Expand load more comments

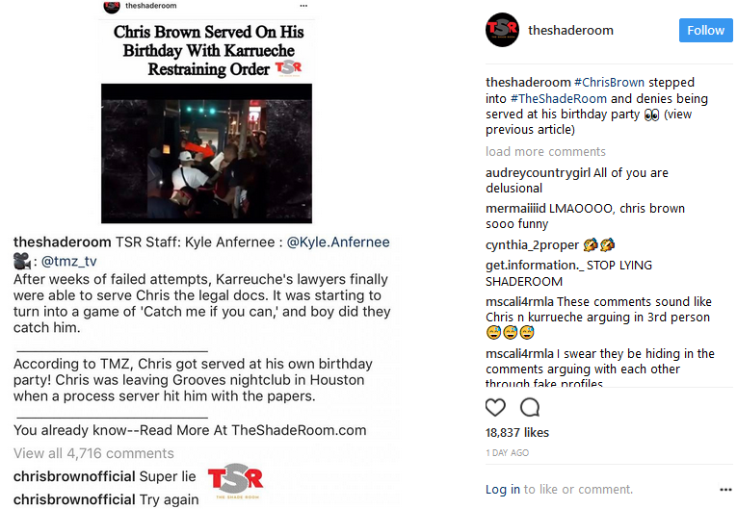coord(545,152)
